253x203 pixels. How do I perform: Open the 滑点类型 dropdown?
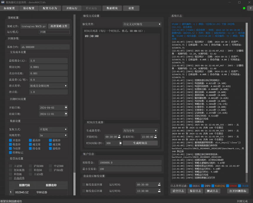tap(49, 86)
